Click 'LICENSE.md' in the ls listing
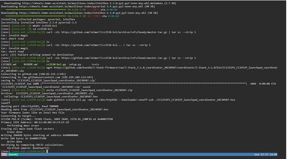 9,65
